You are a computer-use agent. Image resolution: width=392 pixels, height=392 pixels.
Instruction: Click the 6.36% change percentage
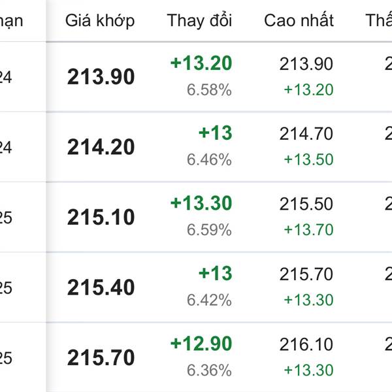pyautogui.click(x=209, y=370)
